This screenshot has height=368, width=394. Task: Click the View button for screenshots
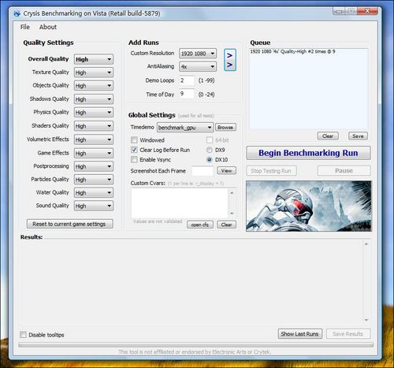tap(227, 171)
